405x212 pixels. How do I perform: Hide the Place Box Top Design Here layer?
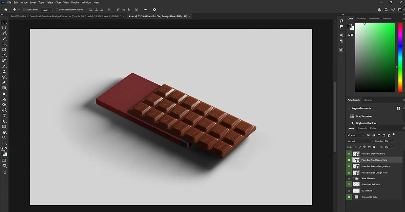tap(349, 160)
